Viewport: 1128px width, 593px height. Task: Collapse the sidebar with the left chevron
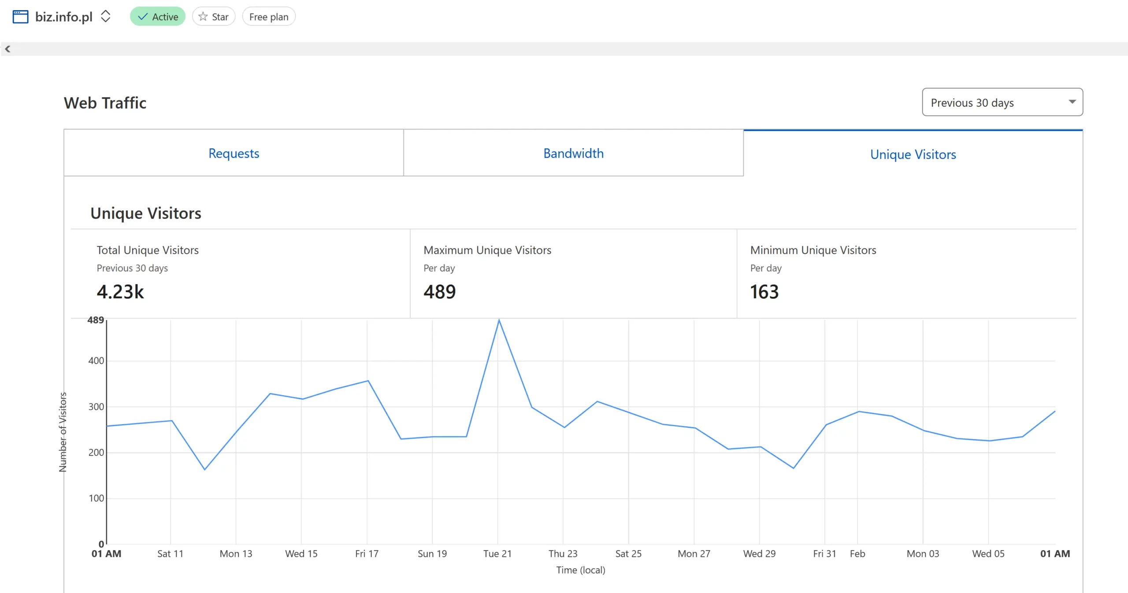[x=7, y=49]
